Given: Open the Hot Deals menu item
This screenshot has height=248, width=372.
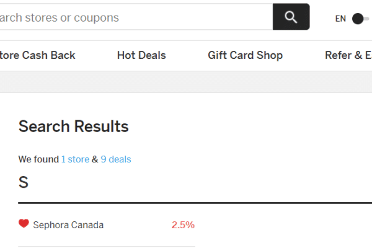Looking at the screenshot, I should pyautogui.click(x=141, y=55).
